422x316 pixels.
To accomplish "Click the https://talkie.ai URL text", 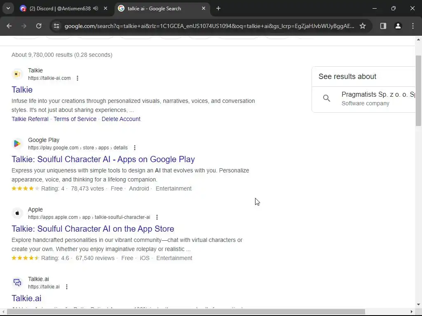I will click(x=44, y=287).
